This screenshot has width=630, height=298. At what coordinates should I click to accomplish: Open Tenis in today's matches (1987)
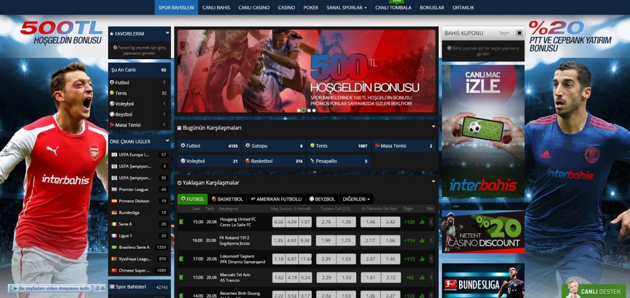pyautogui.click(x=338, y=145)
